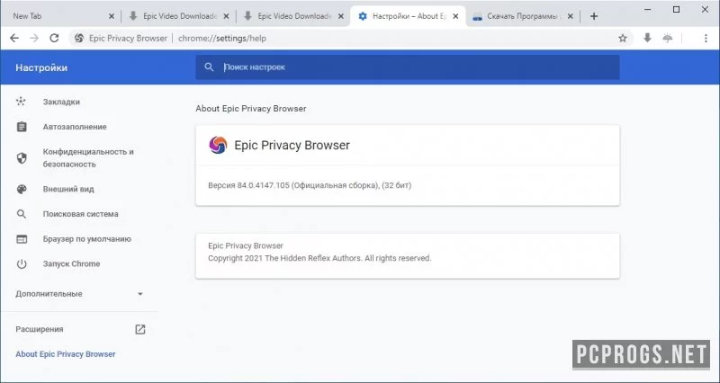Reload the page with the refresh icon

pyautogui.click(x=54, y=38)
